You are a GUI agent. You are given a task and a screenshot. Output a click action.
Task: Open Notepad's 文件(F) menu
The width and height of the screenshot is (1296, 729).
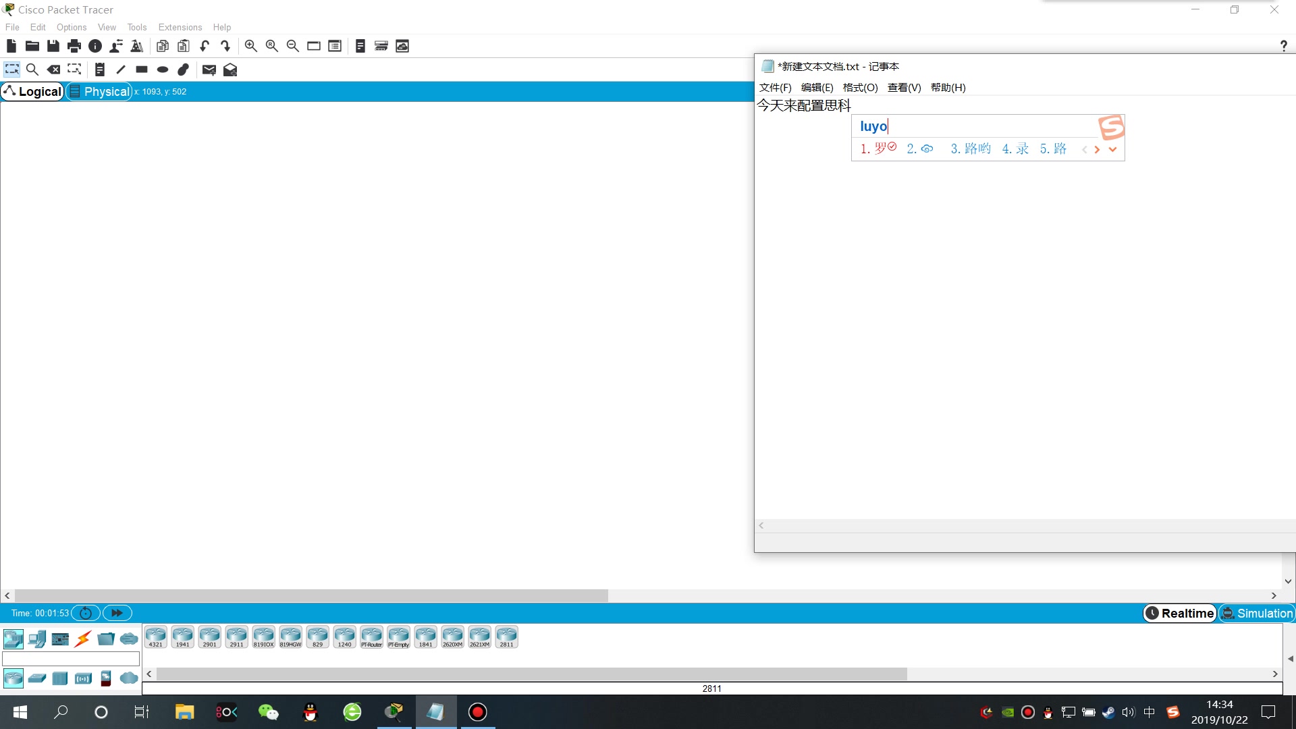point(776,87)
